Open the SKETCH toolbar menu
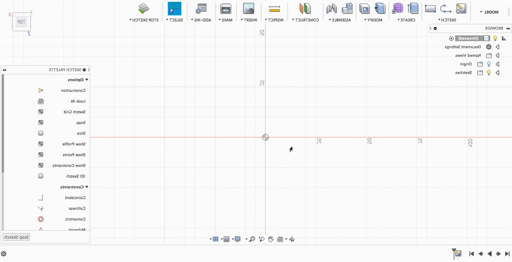This screenshot has width=512, height=262. (447, 20)
